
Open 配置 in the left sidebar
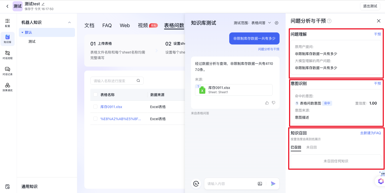[x=8, y=23]
